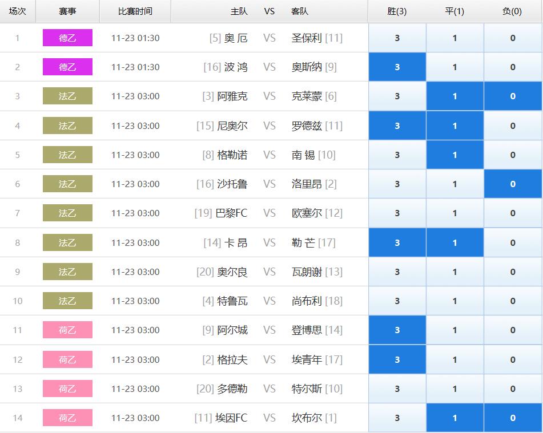
Task: Select loss (0) for 特鲁瓦 vs 尚布利
Action: click(x=513, y=301)
